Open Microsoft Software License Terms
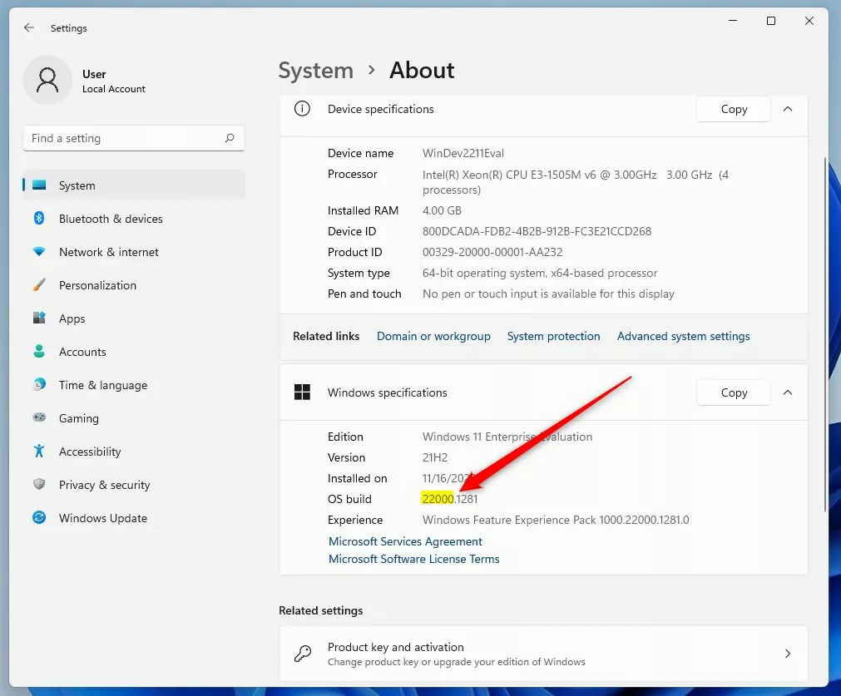This screenshot has width=841, height=696. pos(414,559)
